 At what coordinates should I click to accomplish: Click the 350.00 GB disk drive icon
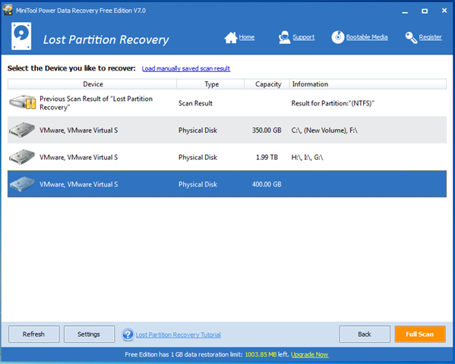[22, 130]
